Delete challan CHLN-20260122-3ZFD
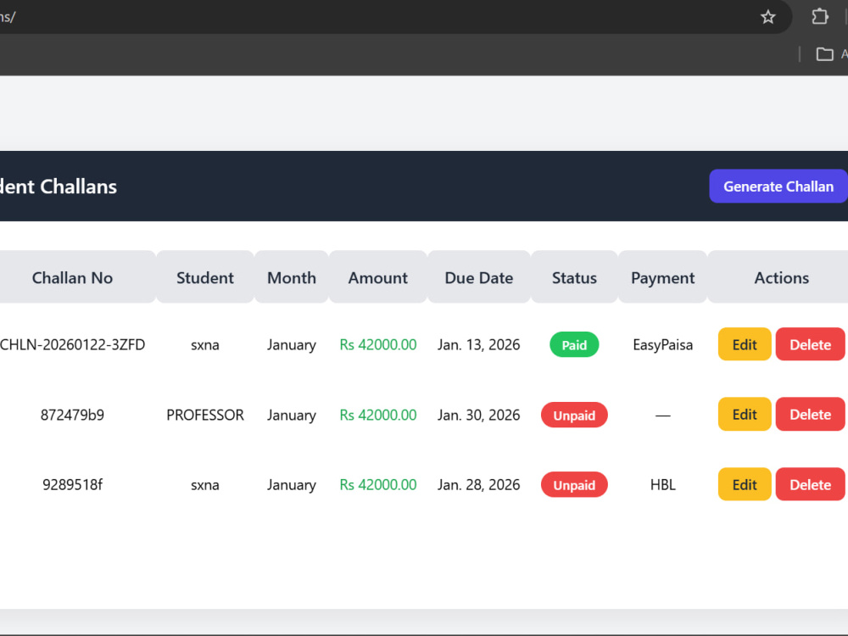The image size is (848, 636). click(810, 344)
